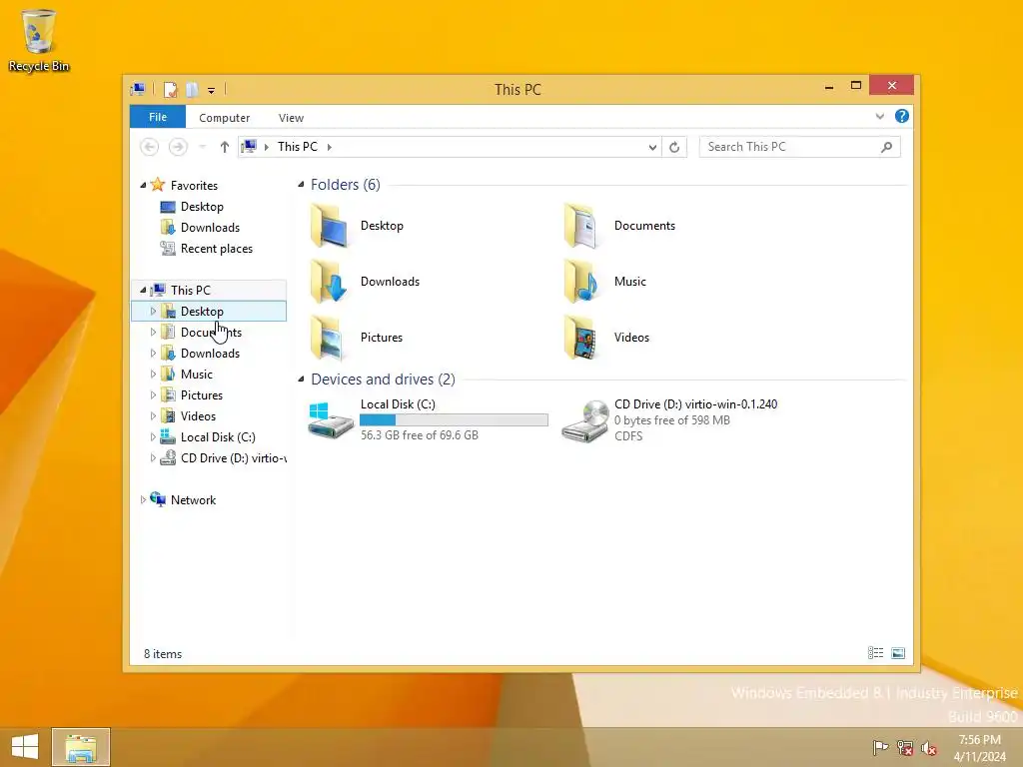Click the This PC title bar system icon
The image size is (1023, 767).
point(138,89)
